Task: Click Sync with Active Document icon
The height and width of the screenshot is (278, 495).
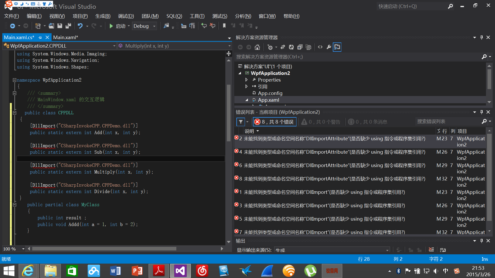Action: coord(283,47)
